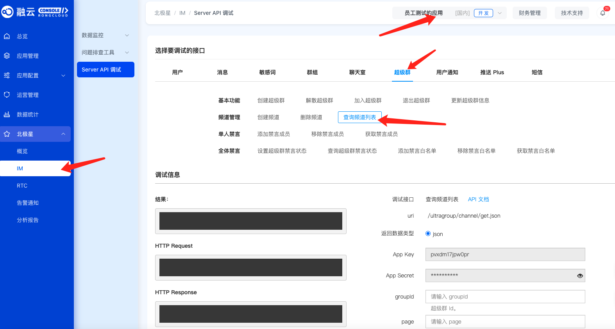Image resolution: width=615 pixels, height=329 pixels.
Task: Click the App Key field
Action: 505,254
